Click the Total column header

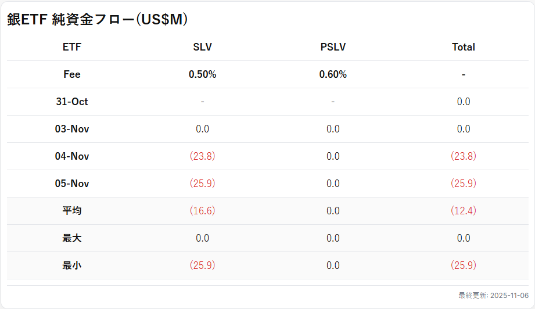click(x=463, y=47)
